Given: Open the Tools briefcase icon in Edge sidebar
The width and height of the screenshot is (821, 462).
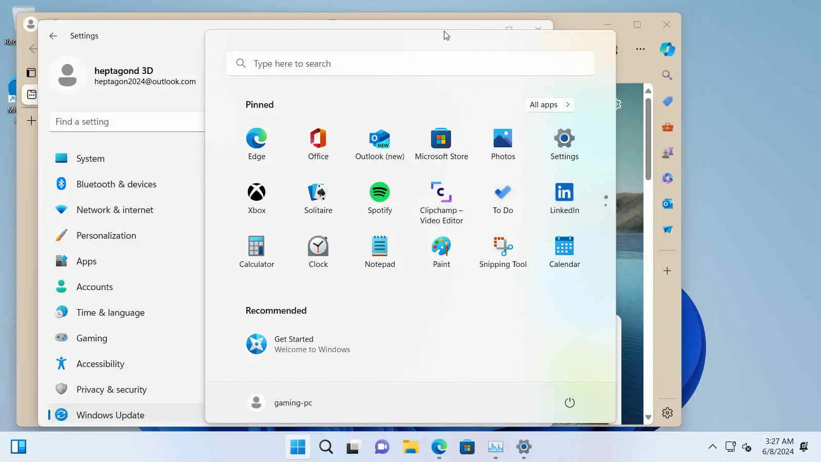Looking at the screenshot, I should click(667, 127).
